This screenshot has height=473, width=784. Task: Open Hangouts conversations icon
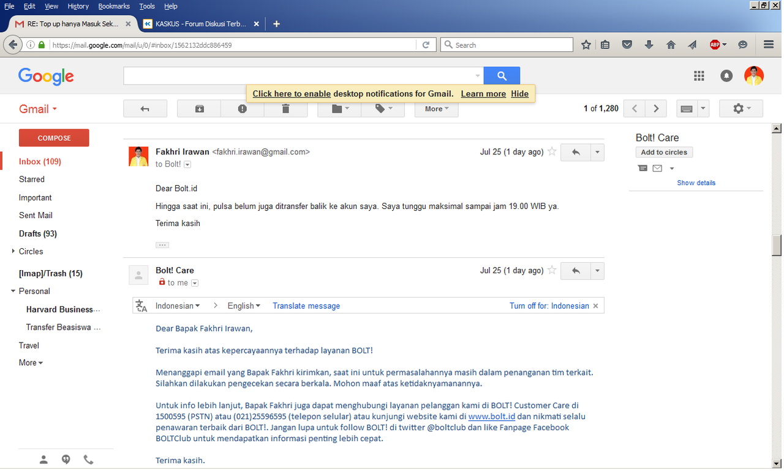tap(66, 460)
